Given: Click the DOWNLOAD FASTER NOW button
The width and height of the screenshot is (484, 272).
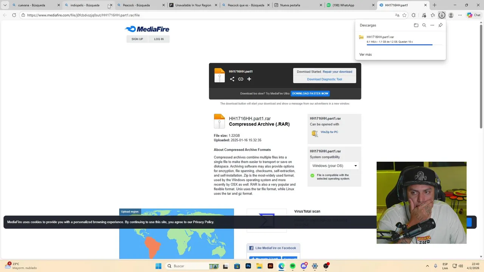Looking at the screenshot, I should pos(310,93).
